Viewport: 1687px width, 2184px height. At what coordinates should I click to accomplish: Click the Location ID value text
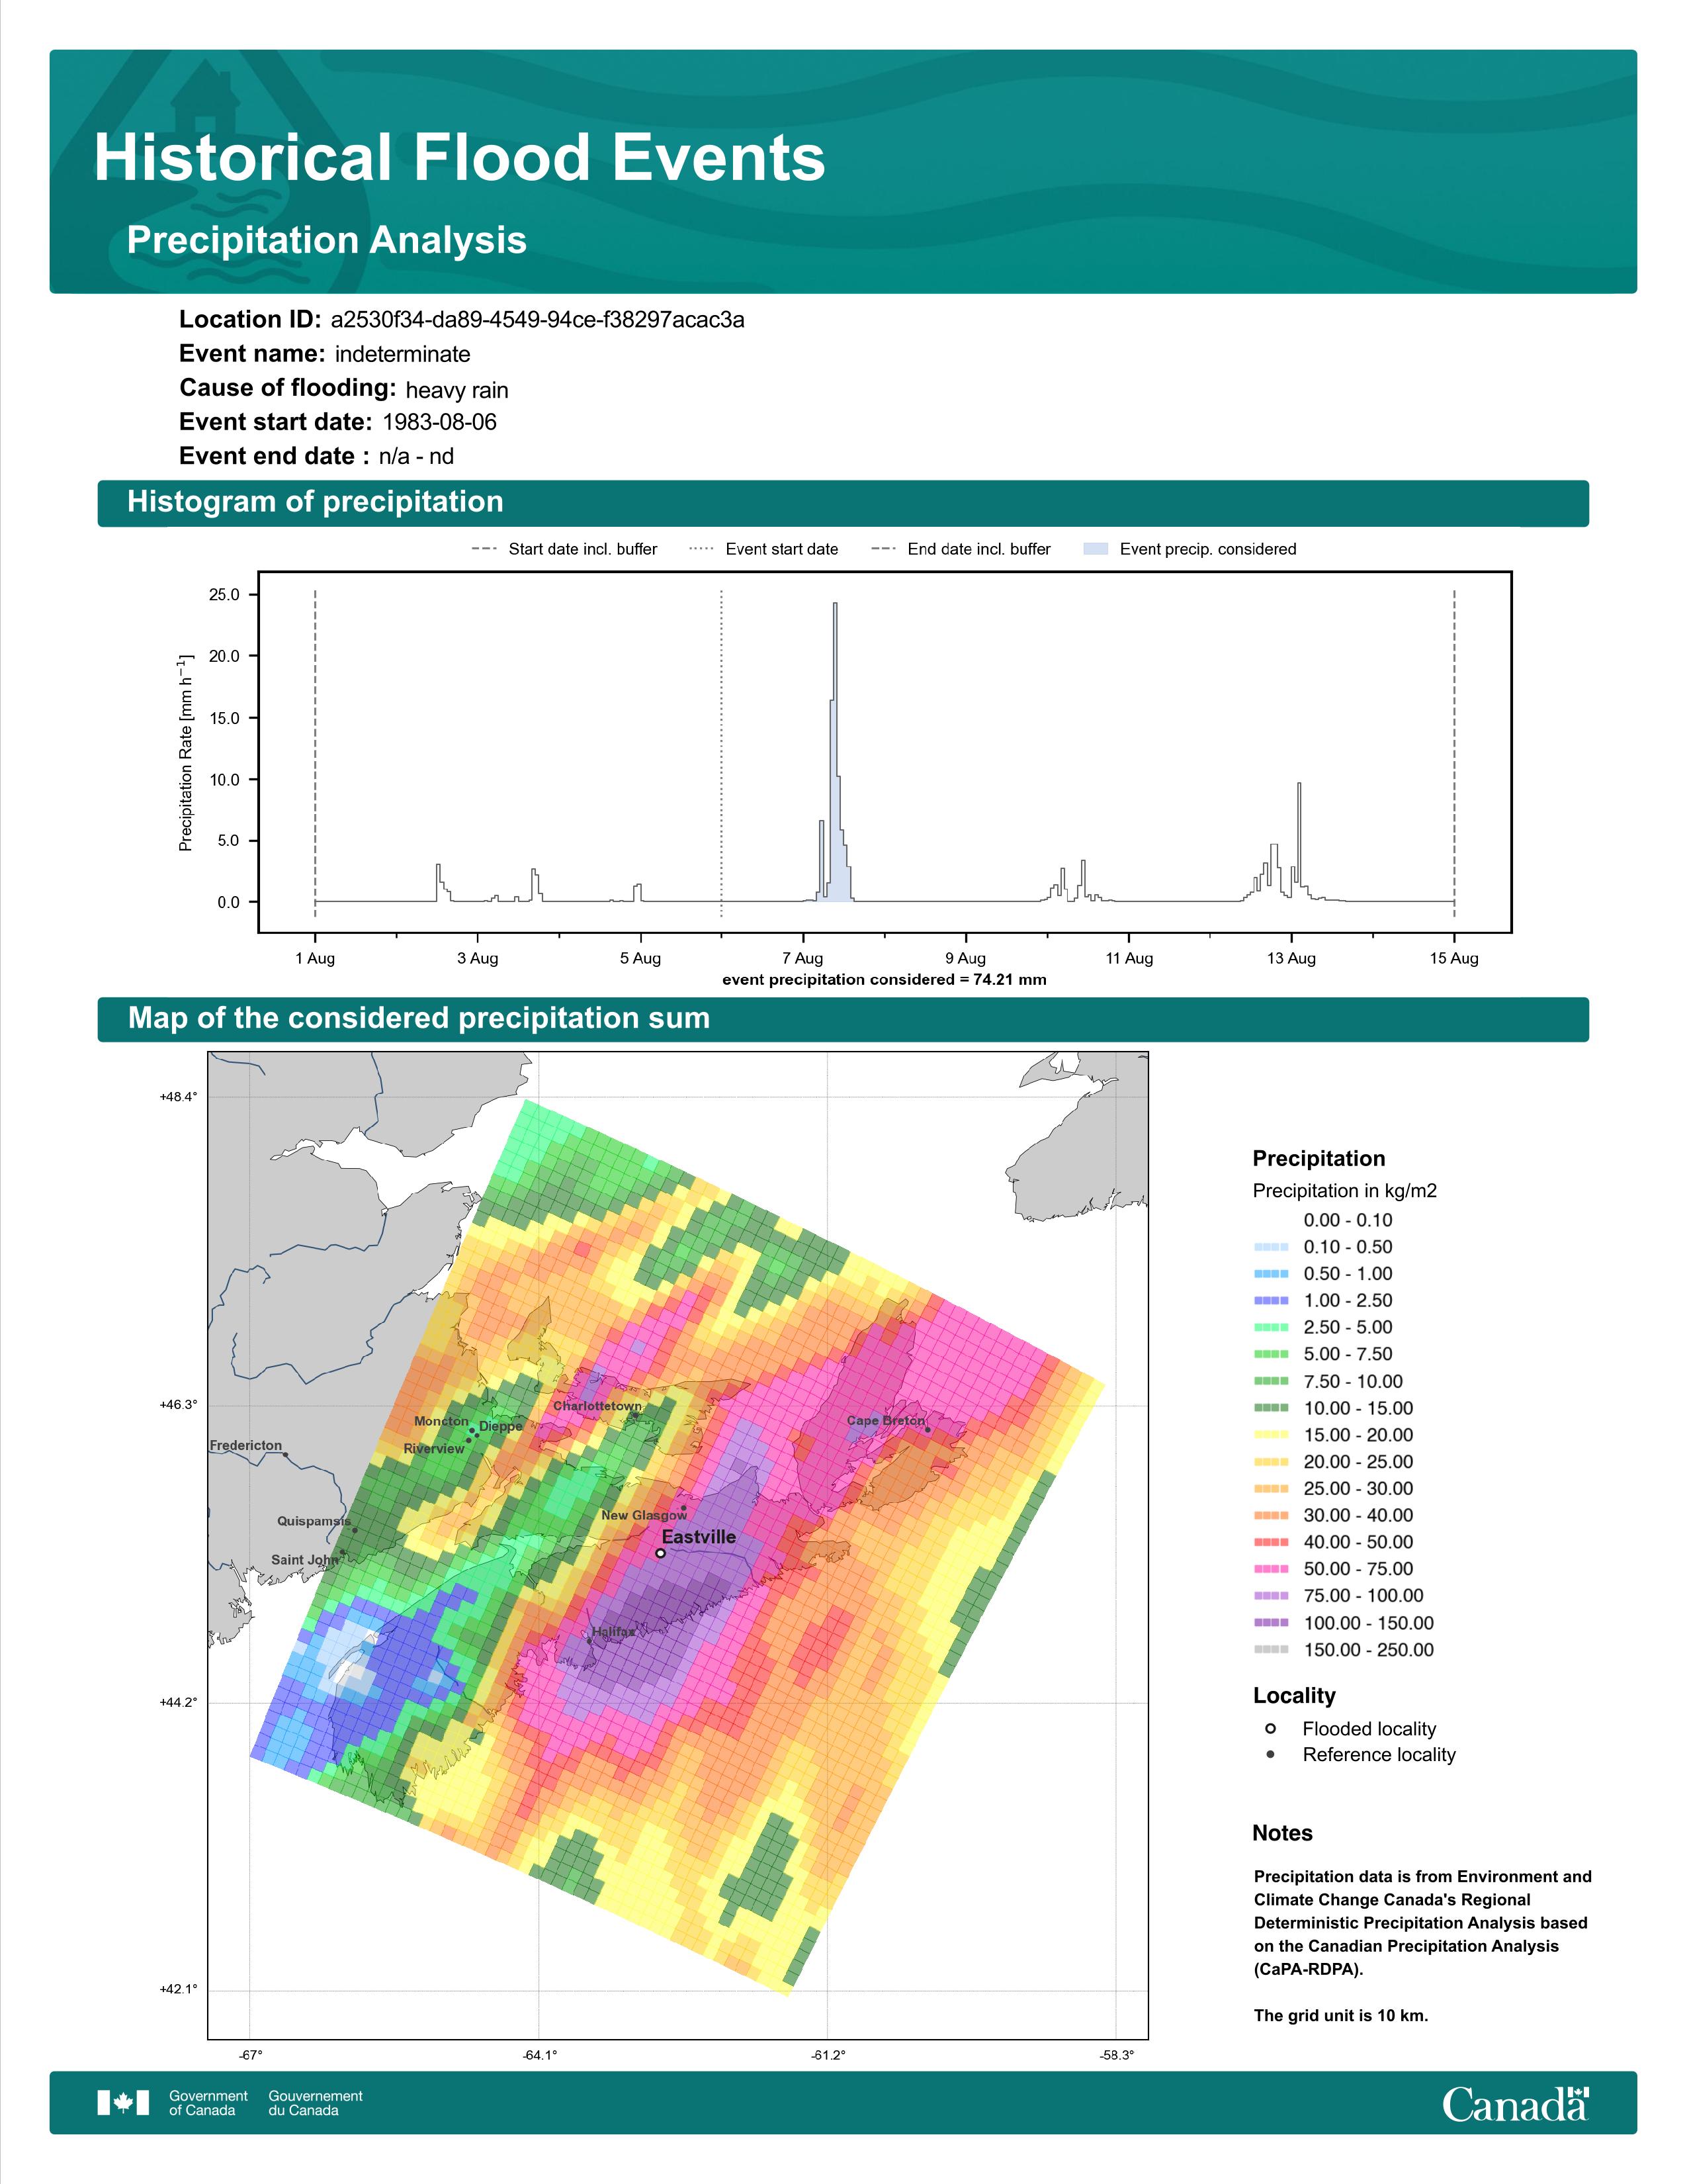(x=537, y=320)
